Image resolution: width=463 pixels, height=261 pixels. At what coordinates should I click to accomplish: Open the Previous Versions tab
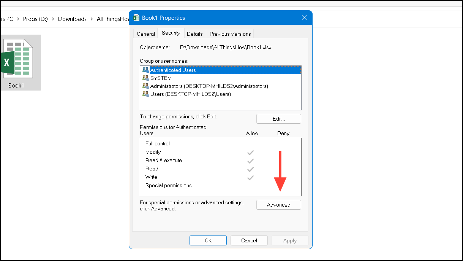[229, 33]
